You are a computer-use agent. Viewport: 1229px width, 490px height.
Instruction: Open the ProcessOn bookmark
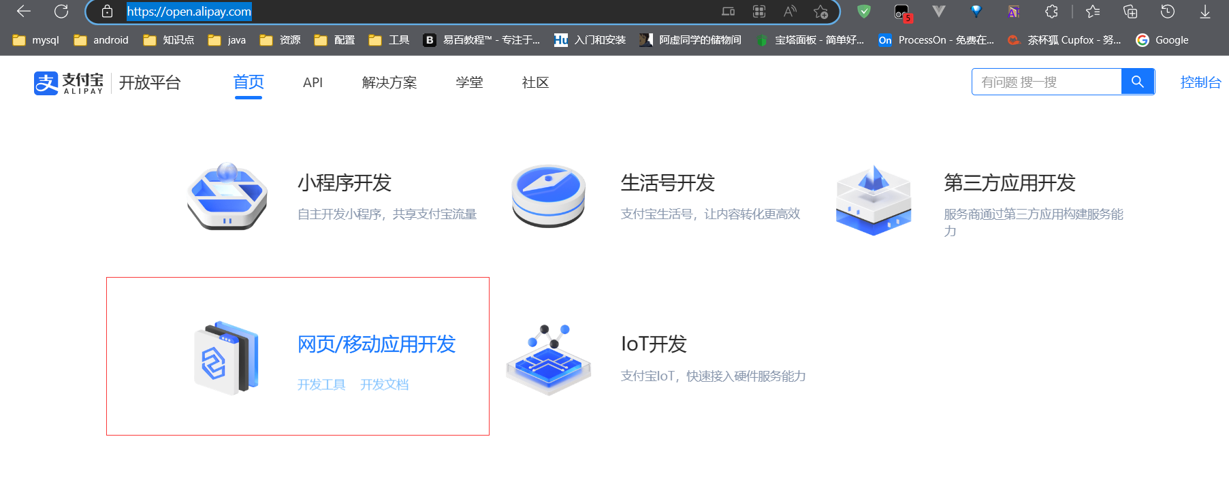click(x=936, y=40)
